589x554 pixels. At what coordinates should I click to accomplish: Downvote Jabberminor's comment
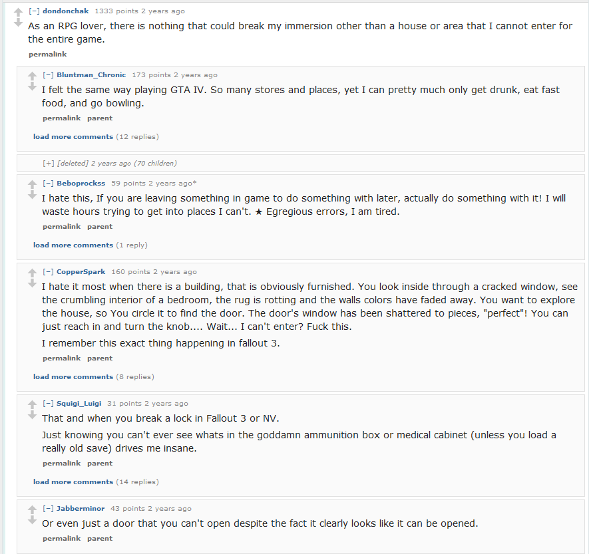[32, 521]
